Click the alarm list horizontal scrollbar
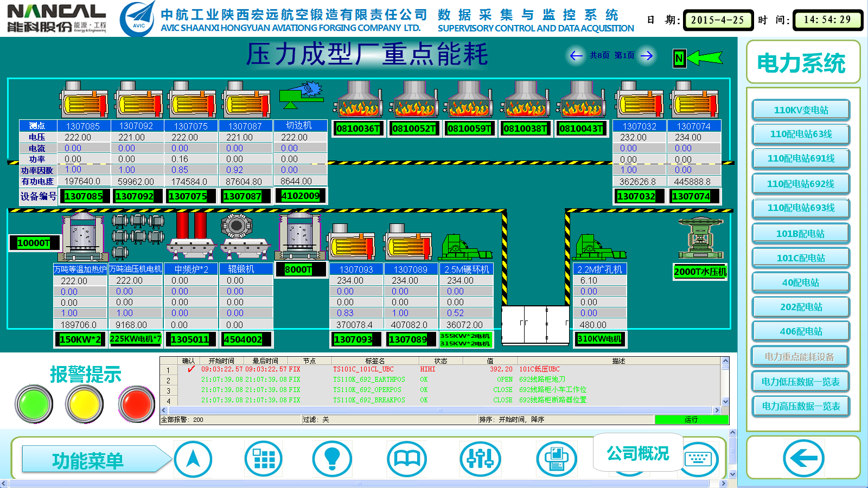This screenshot has width=868, height=488. [441, 410]
